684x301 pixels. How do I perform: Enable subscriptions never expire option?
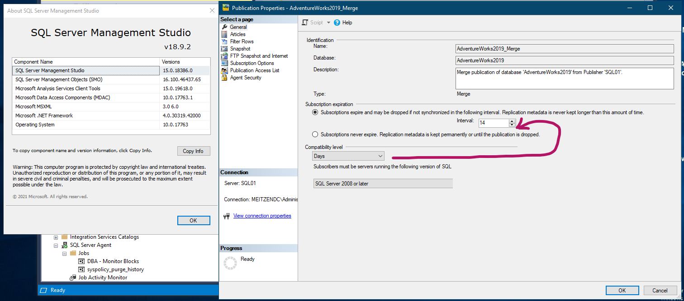coord(315,134)
